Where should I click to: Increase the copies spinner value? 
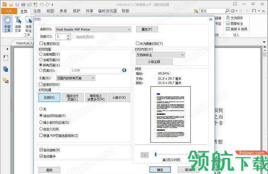tap(68, 36)
